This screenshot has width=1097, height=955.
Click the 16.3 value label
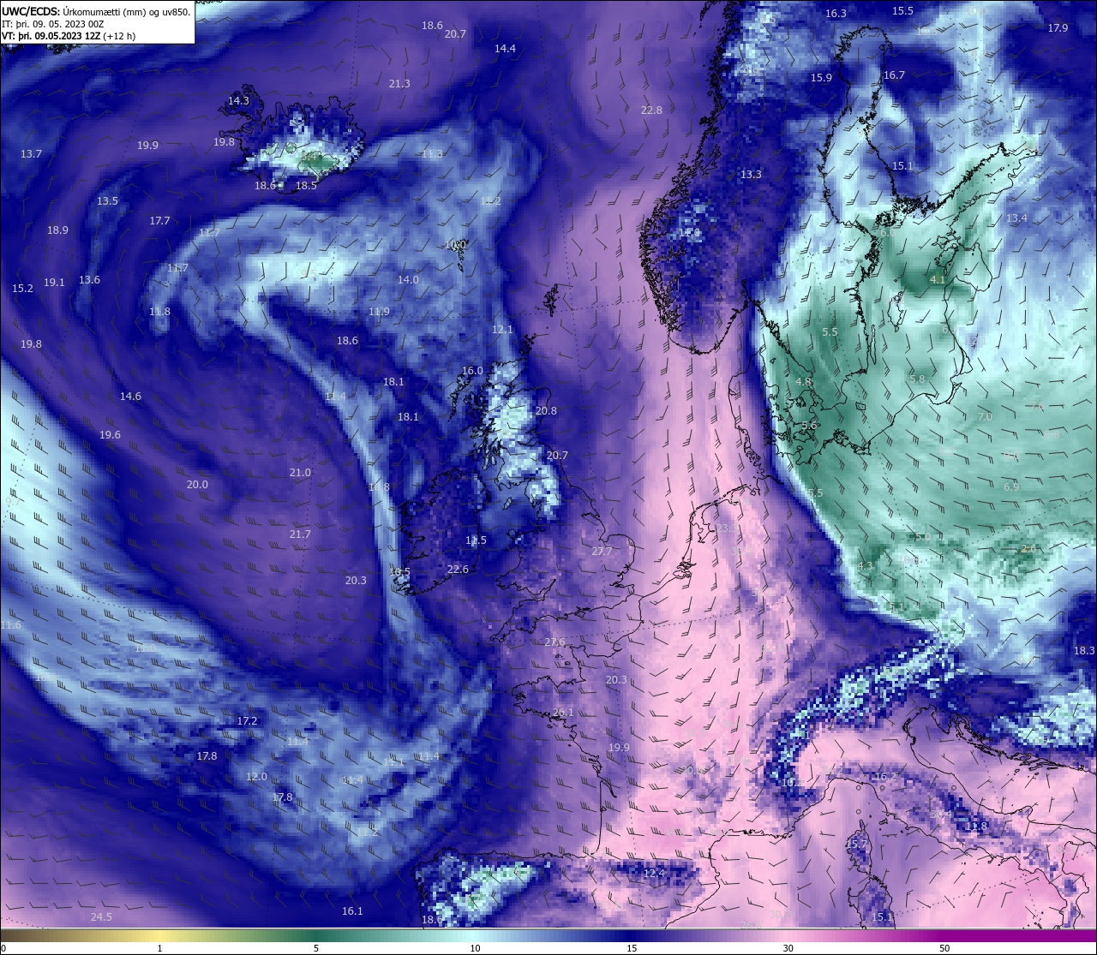pos(836,14)
